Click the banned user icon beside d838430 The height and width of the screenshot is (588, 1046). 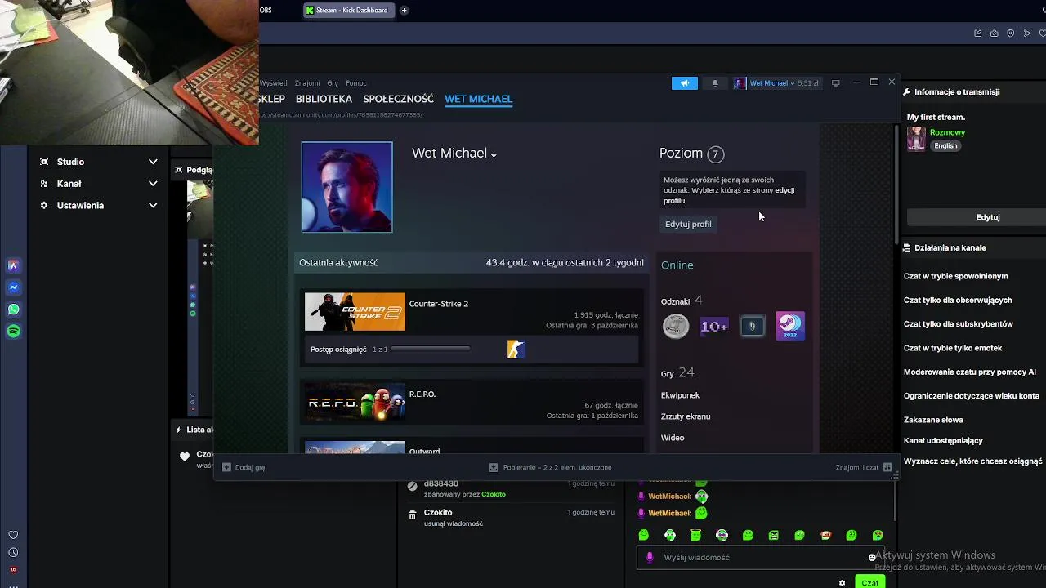413,485
